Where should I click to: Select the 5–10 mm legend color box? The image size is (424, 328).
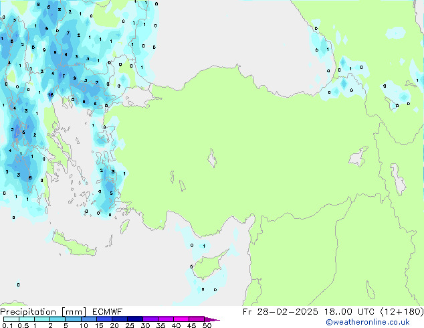pos(73,319)
